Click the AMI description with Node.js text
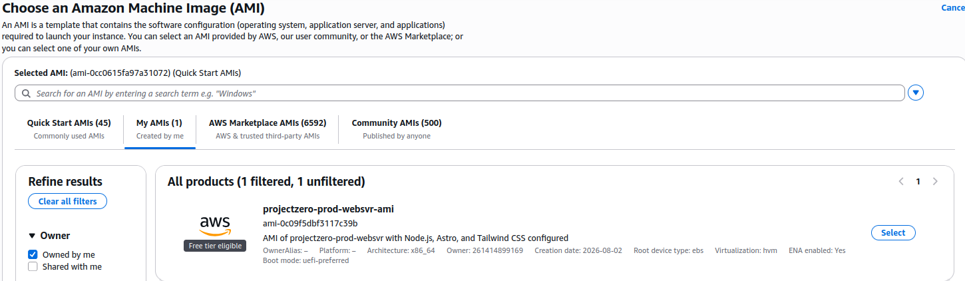This screenshot has height=281, width=965. click(x=415, y=238)
